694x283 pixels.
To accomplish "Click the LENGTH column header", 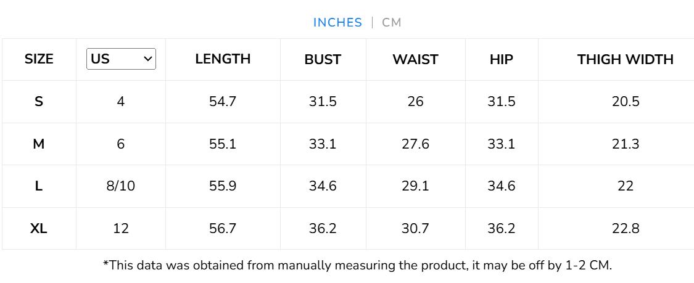I will (x=223, y=59).
